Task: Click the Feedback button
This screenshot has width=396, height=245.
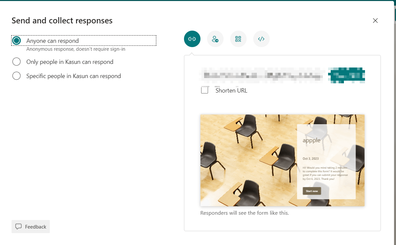Action: 31,227
